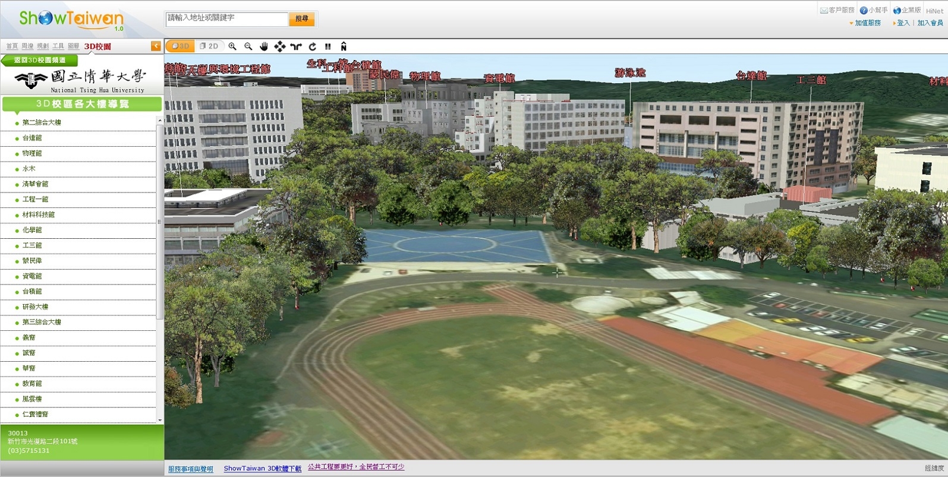The height and width of the screenshot is (477, 948).
Task: Click the address or keyword search field
Action: point(226,18)
